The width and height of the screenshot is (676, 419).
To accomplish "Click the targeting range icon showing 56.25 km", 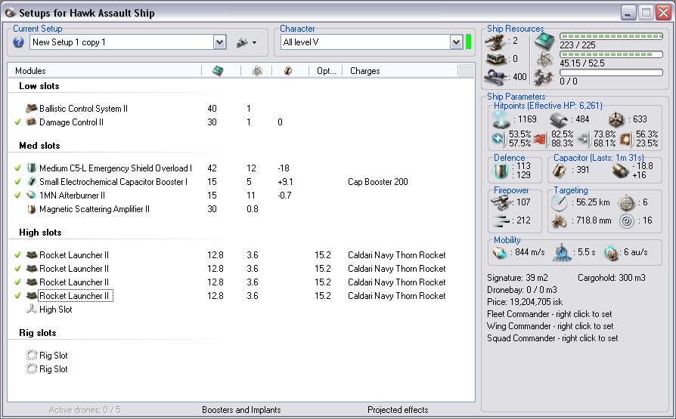I will [x=559, y=202].
